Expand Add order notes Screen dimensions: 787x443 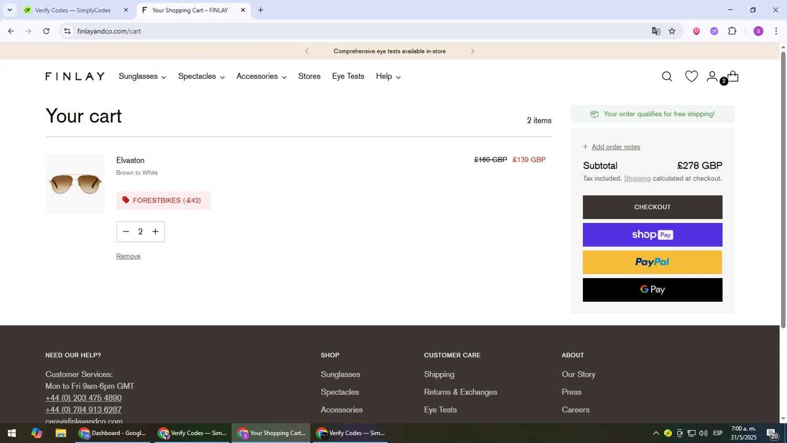[x=612, y=147]
